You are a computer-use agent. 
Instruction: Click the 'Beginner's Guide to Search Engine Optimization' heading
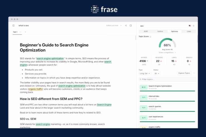(54, 47)
